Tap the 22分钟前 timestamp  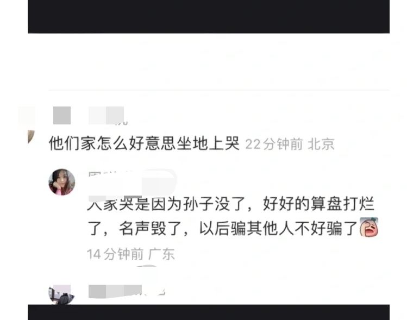[274, 144]
